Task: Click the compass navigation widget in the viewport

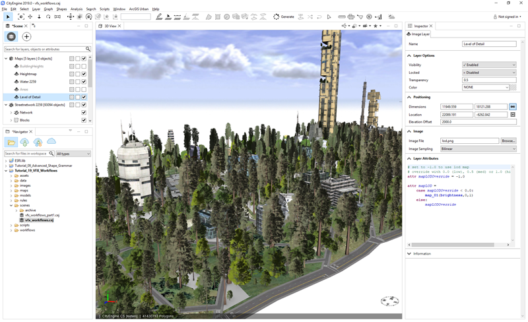Action: click(389, 300)
